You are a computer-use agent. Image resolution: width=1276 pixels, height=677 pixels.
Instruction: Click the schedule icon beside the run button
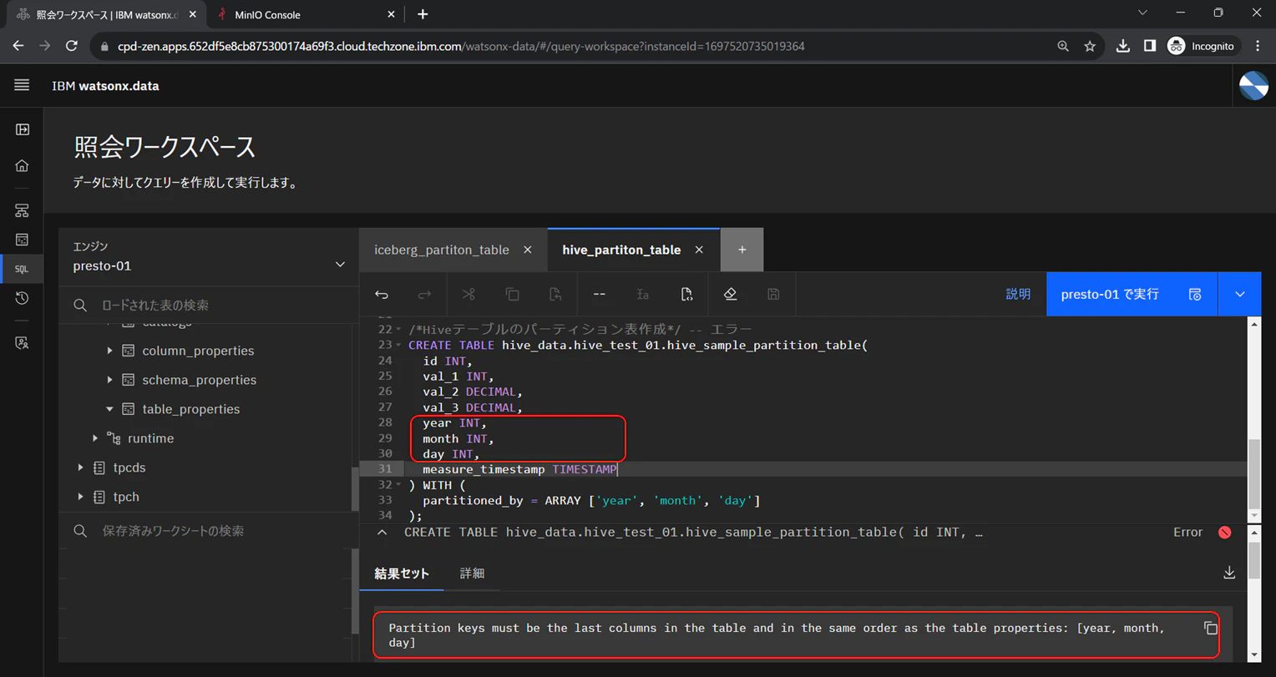[x=1195, y=294]
